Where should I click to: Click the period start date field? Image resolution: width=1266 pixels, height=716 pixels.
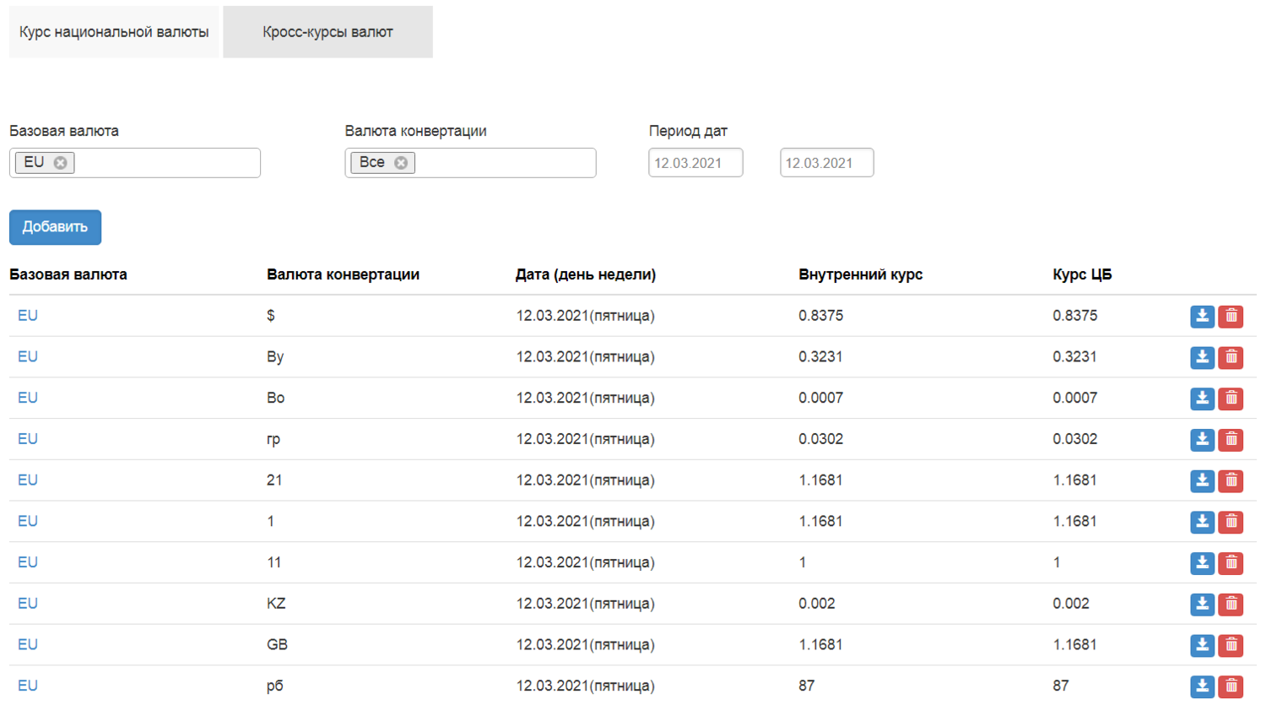695,163
